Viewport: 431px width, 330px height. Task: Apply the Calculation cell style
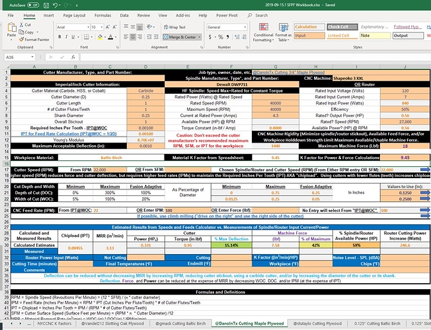click(309, 27)
